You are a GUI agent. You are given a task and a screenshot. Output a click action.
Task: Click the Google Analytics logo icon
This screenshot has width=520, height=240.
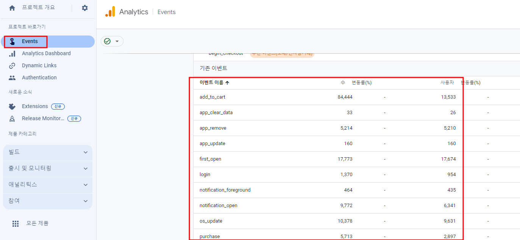coord(110,12)
